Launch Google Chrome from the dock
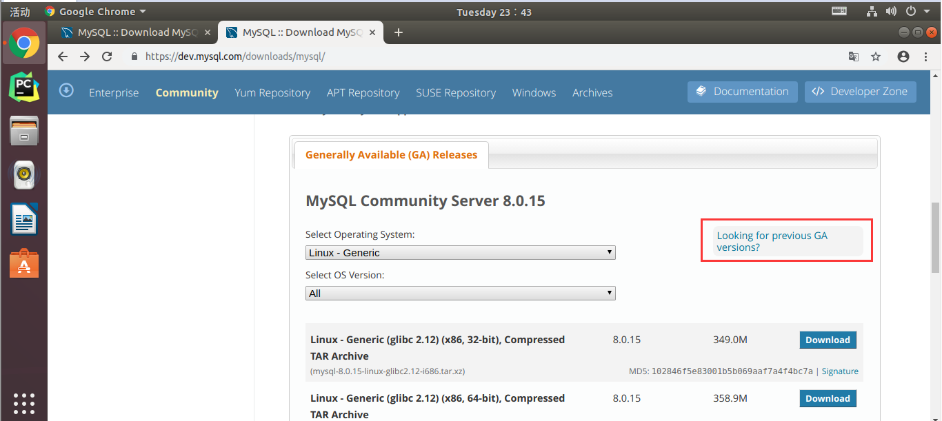 pyautogui.click(x=24, y=43)
